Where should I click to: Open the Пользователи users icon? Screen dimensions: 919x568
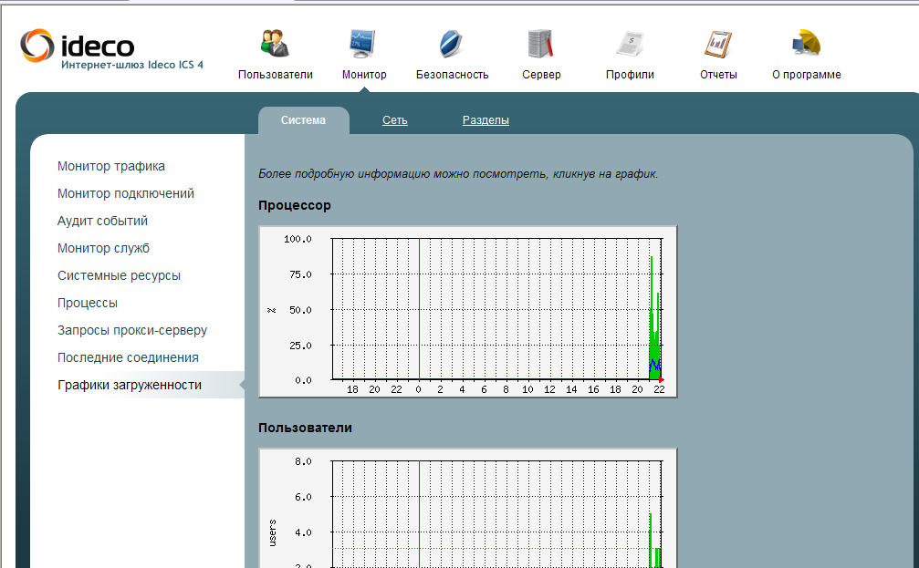pos(275,44)
